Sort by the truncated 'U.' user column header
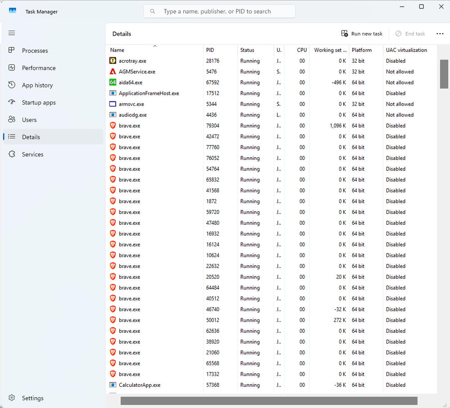 (279, 50)
